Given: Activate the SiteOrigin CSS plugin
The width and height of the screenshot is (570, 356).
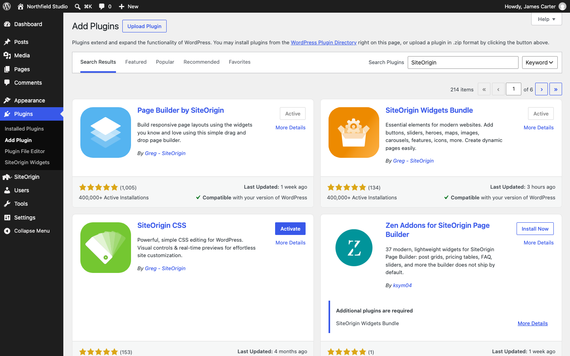Looking at the screenshot, I should [291, 229].
